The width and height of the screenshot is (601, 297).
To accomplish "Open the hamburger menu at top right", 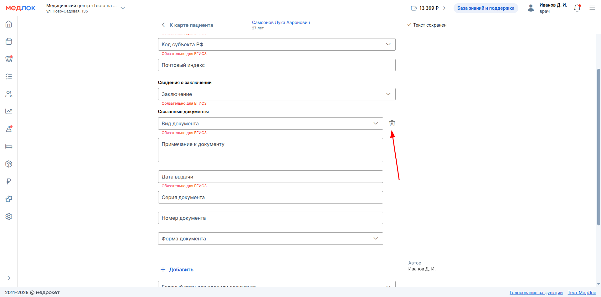I will [592, 8].
